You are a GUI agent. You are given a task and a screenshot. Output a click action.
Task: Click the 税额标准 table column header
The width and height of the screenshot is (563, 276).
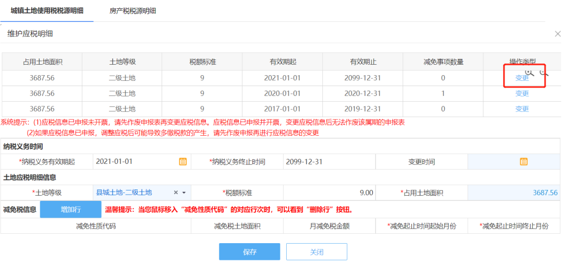tap(202, 62)
